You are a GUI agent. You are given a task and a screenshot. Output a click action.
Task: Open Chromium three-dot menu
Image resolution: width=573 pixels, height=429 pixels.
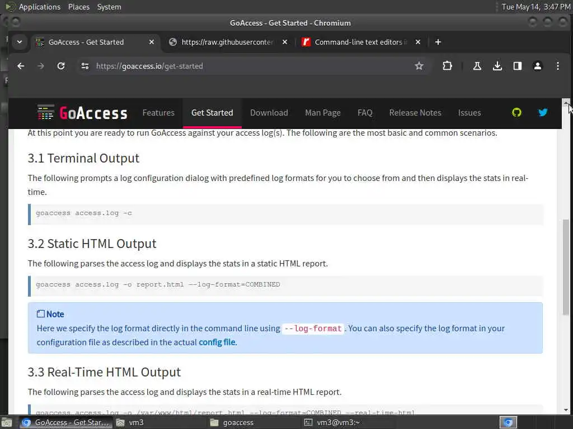[x=558, y=66]
